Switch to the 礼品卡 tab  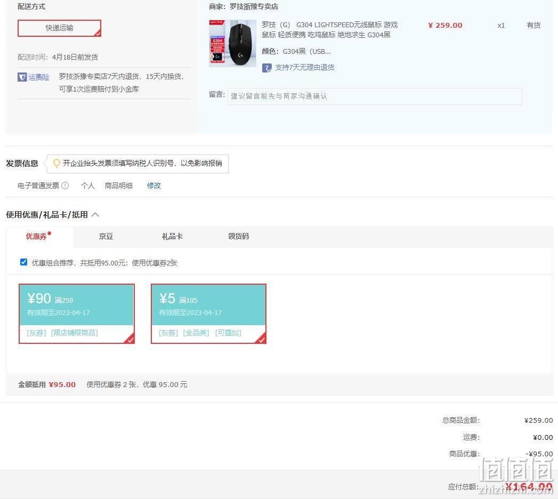(x=172, y=236)
